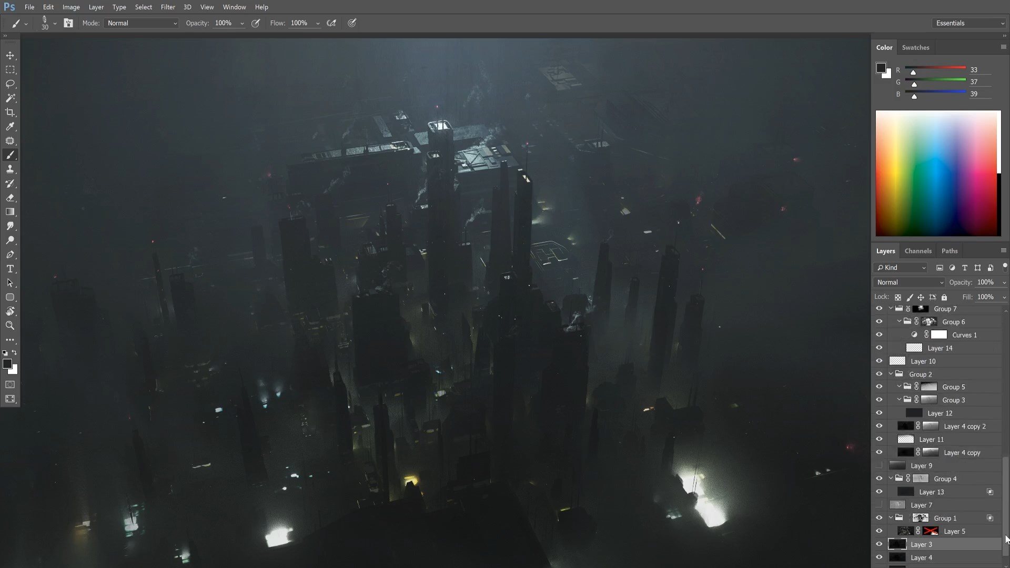Click the red R color slider
The width and height of the screenshot is (1010, 568).
(x=935, y=68)
